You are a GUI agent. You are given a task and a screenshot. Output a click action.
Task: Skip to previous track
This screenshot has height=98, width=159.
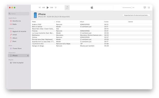point(44,8)
